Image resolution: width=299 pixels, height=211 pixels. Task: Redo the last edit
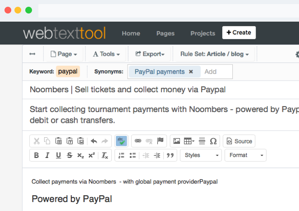click(105, 141)
